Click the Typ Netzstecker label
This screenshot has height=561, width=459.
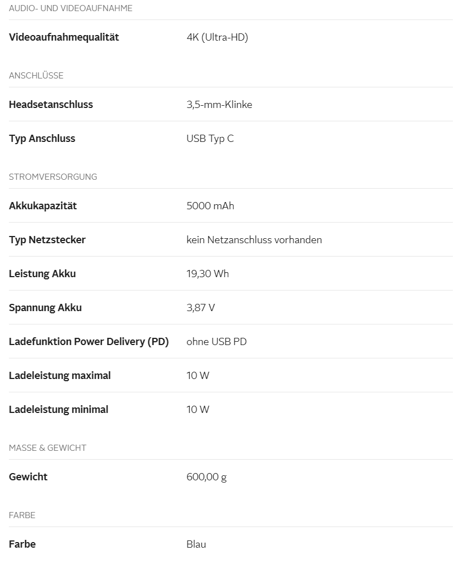pyautogui.click(x=47, y=240)
